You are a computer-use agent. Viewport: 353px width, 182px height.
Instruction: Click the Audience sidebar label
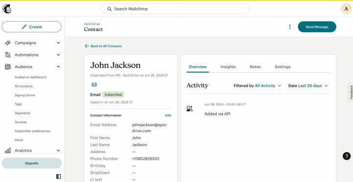click(x=24, y=67)
